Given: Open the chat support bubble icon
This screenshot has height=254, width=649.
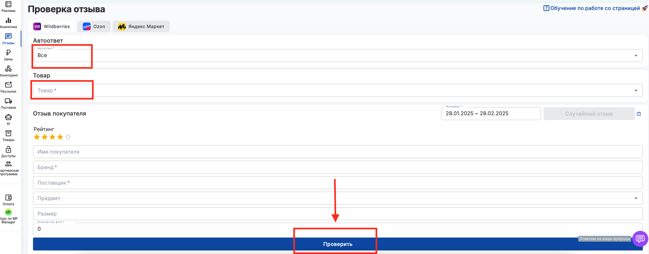Looking at the screenshot, I should click(x=640, y=239).
